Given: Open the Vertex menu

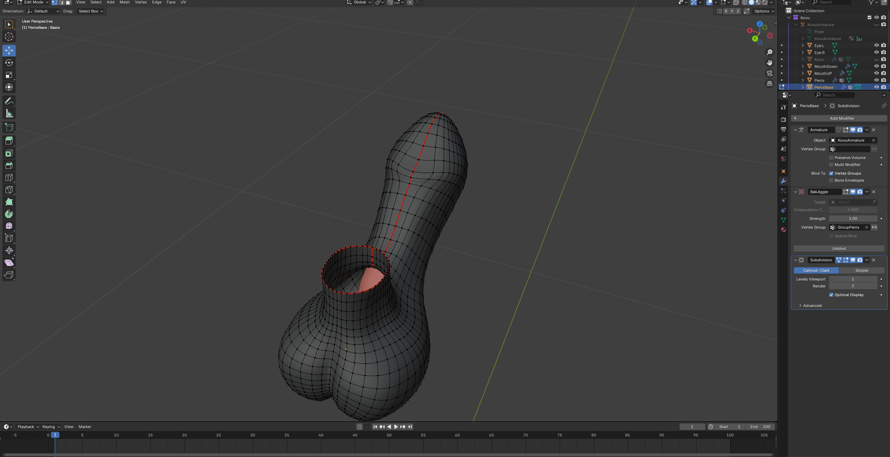Looking at the screenshot, I should coord(141,2).
